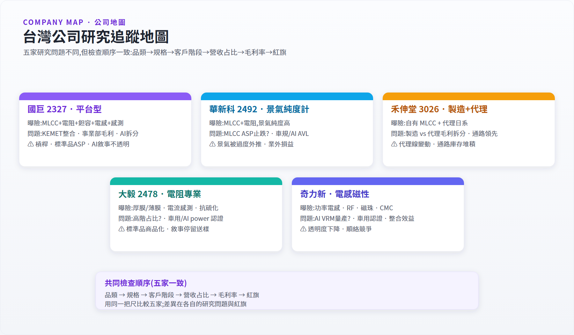Click warning icon in 大毅 2478 card
Image resolution: width=574 pixels, height=335 pixels.
click(121, 229)
